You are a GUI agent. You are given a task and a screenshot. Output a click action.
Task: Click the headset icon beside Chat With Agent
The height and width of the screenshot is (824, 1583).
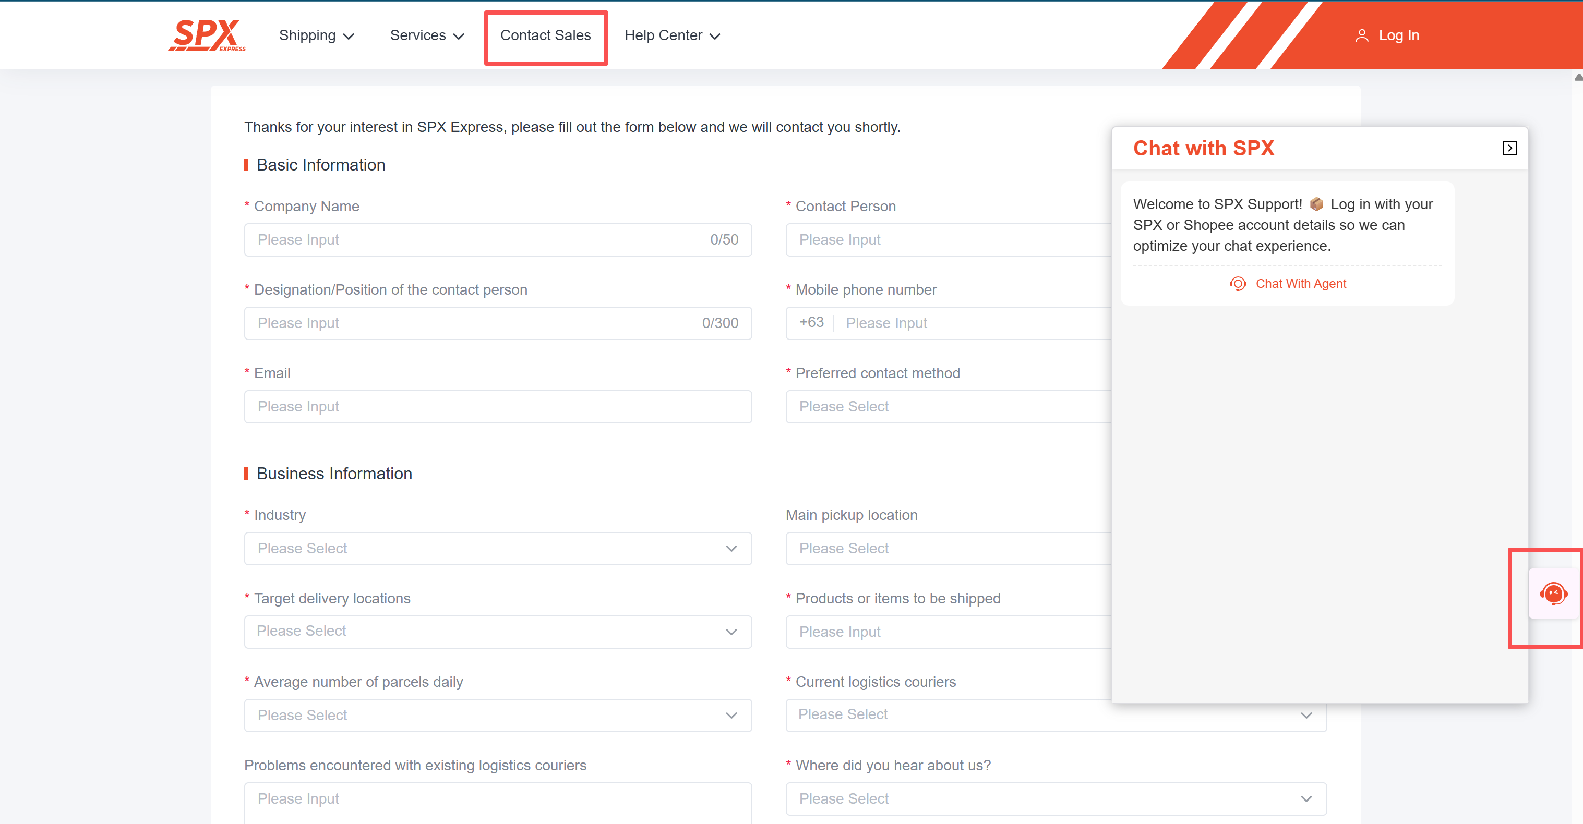click(x=1237, y=283)
